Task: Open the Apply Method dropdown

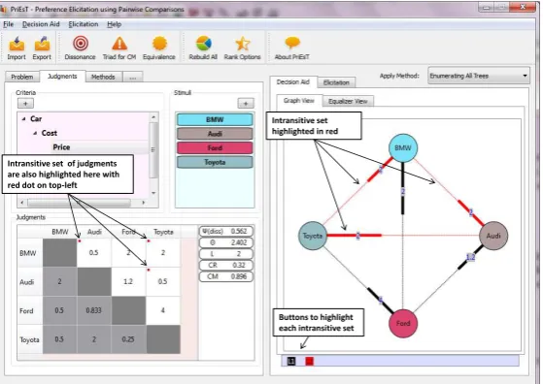Action: click(479, 76)
